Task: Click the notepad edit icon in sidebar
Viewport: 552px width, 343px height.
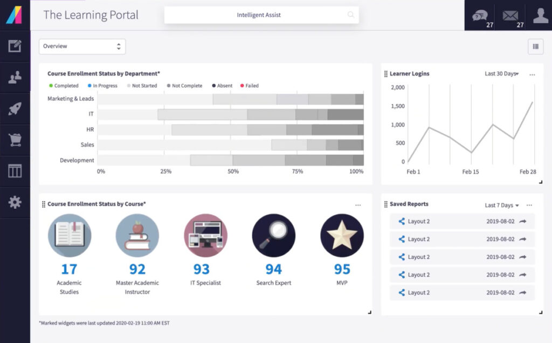Action: coord(15,46)
